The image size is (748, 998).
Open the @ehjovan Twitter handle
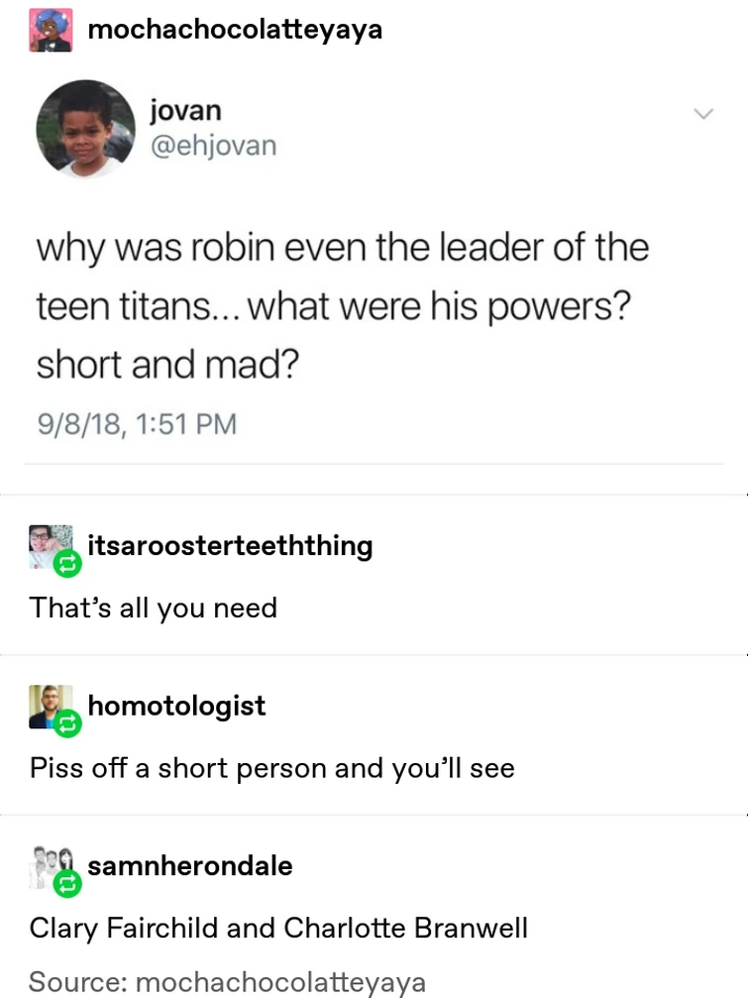pyautogui.click(x=214, y=145)
